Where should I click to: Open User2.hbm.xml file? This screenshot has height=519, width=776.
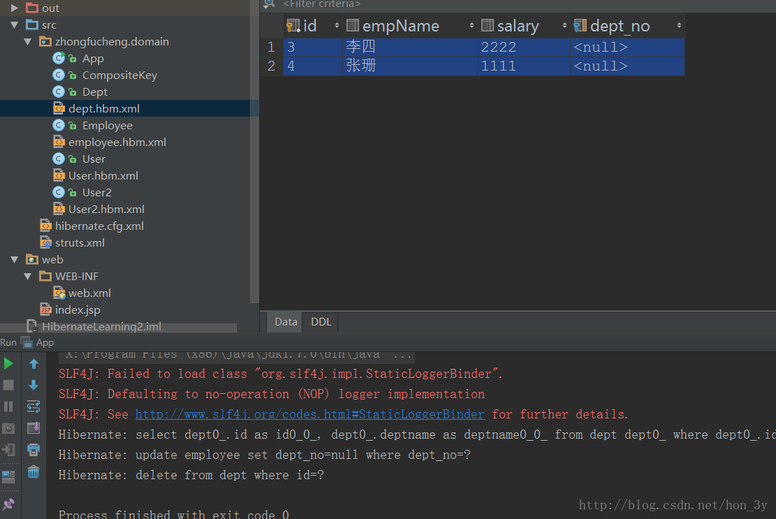click(106, 210)
